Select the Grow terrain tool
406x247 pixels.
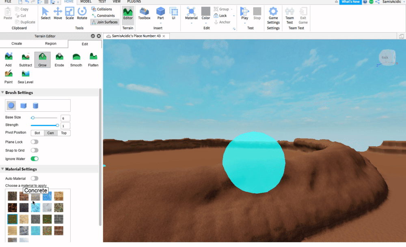43,60
